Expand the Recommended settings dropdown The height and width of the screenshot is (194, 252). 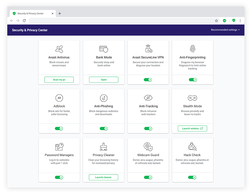(225, 30)
